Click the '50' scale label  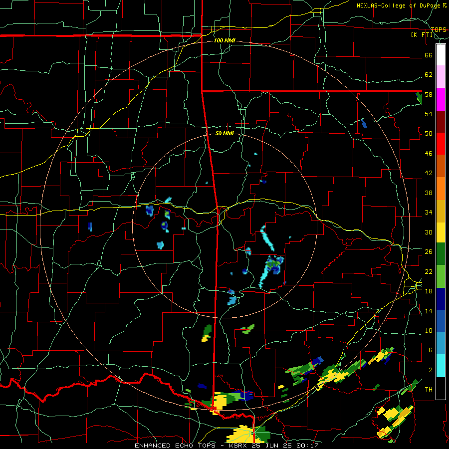(429, 133)
